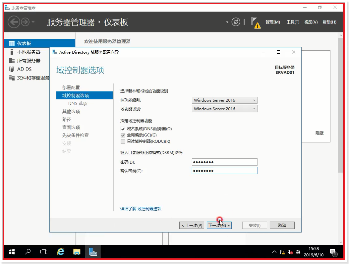This screenshot has width=349, height=264.
Task: Toggle 全局编录(GC) checkbox
Action: 123,135
